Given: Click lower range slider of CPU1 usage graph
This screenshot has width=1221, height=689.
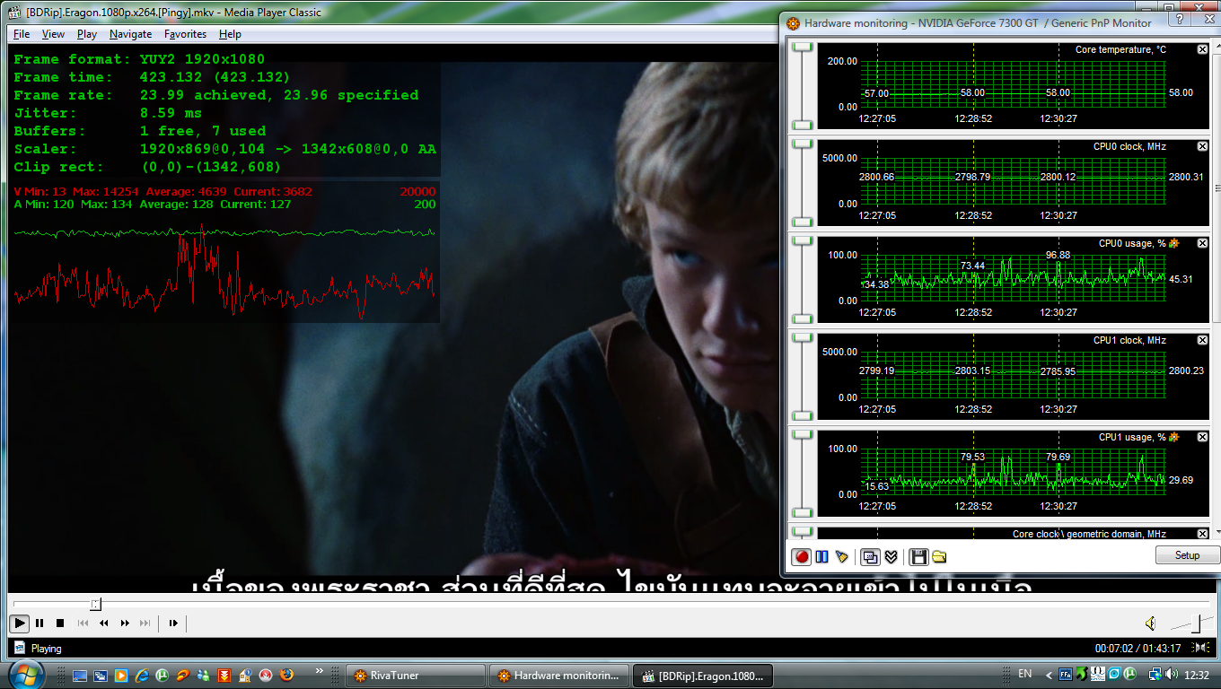Looking at the screenshot, I should coord(802,512).
